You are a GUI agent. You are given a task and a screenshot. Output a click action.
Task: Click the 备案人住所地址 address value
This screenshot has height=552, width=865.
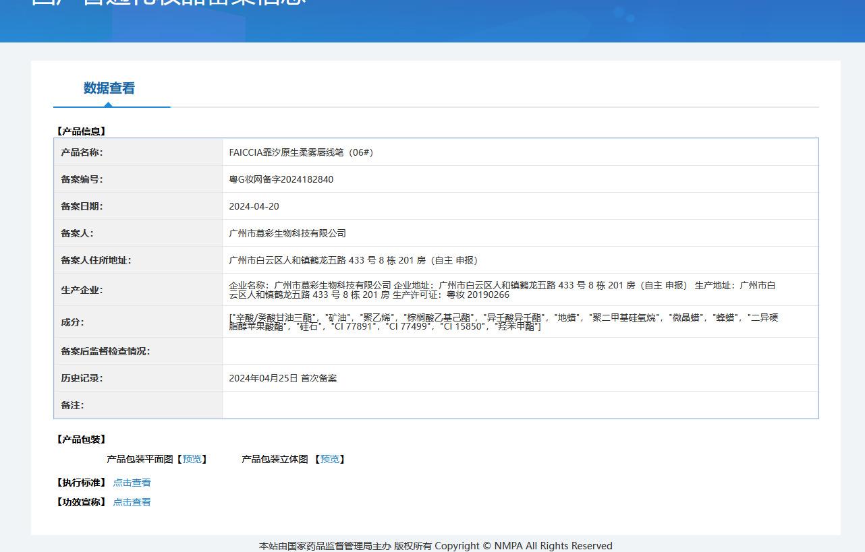[x=354, y=260]
